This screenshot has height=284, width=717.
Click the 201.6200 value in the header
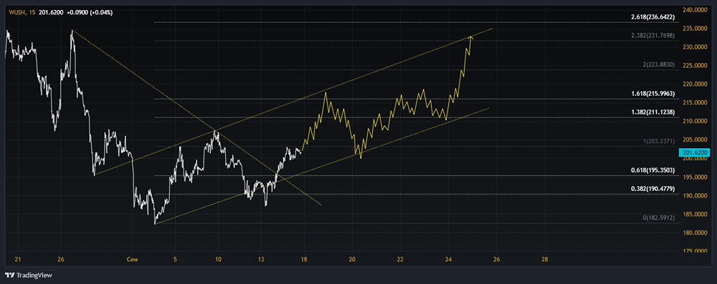coord(52,12)
